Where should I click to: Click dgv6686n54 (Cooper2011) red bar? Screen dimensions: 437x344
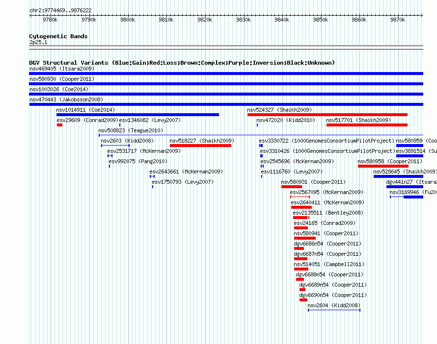[299, 248]
